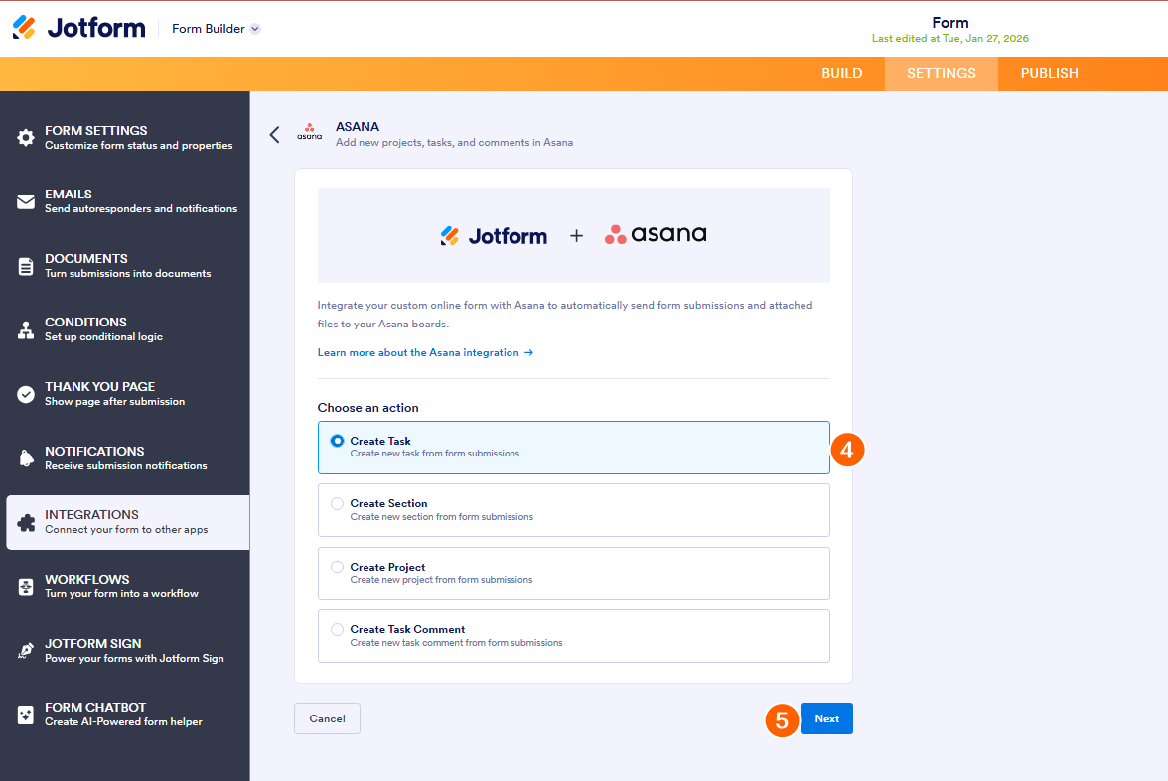Image resolution: width=1168 pixels, height=781 pixels.
Task: Choose the Create Task Comment action
Action: click(x=337, y=629)
